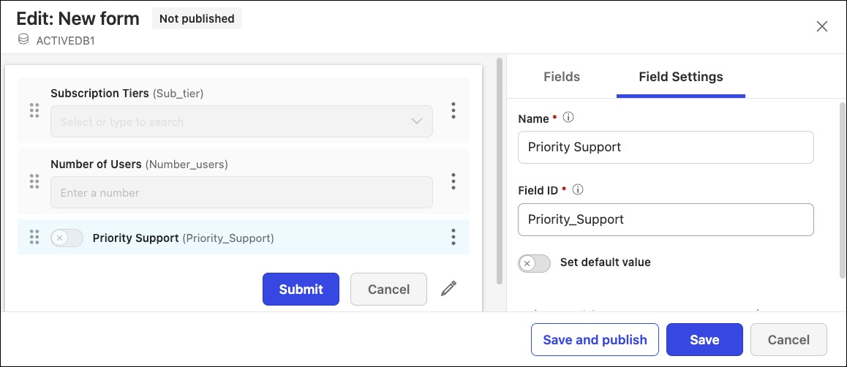The height and width of the screenshot is (367, 847).
Task: Select the Field Settings tab
Action: pyautogui.click(x=681, y=77)
